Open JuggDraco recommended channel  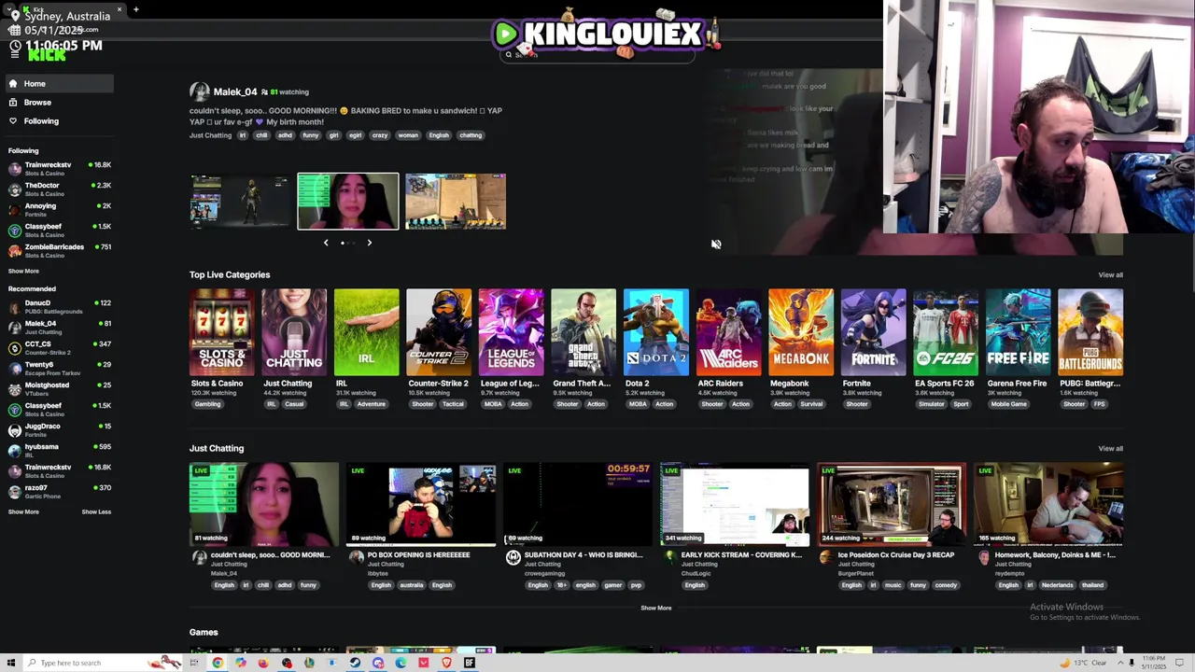[58, 430]
